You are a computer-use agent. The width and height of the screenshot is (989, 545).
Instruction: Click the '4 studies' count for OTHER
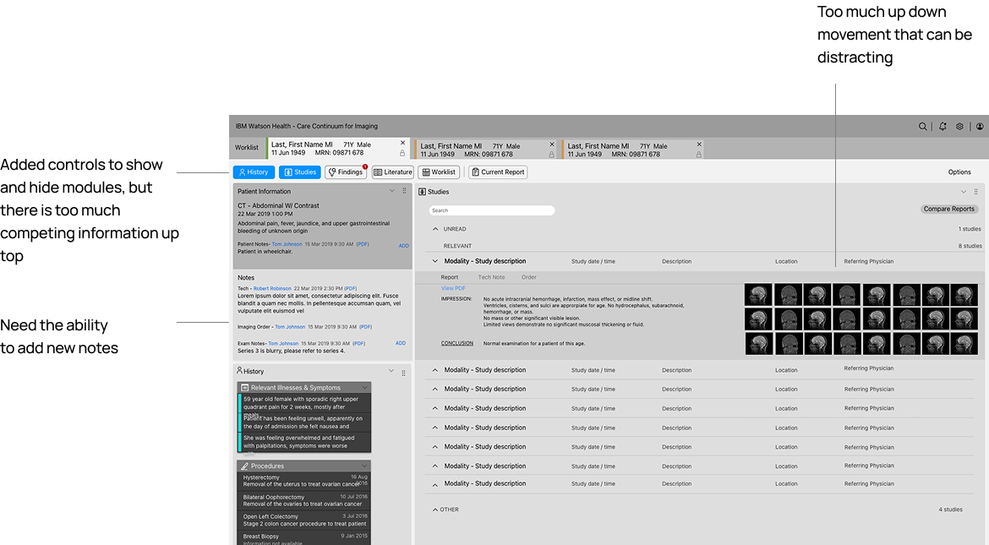click(950, 510)
